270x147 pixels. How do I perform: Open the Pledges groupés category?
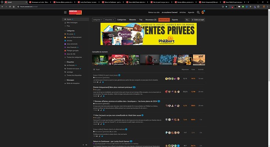coord(72,51)
